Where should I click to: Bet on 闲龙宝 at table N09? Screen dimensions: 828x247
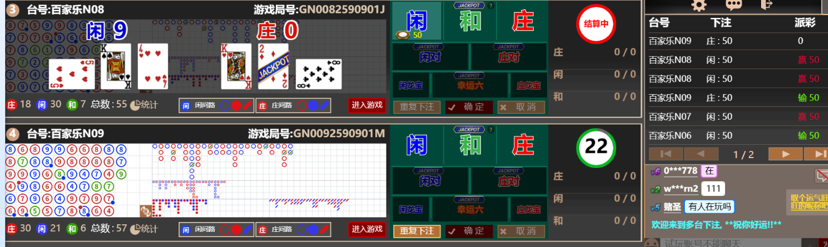pos(411,209)
